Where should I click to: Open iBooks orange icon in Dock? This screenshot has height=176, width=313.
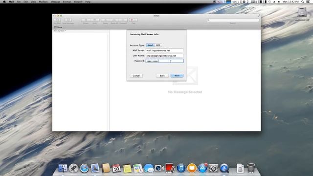click(x=192, y=168)
